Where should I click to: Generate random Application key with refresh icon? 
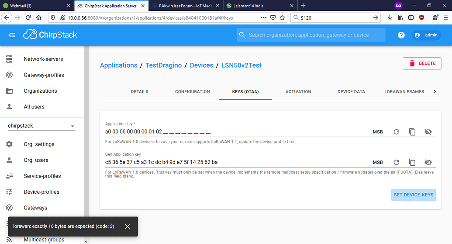[x=396, y=132]
